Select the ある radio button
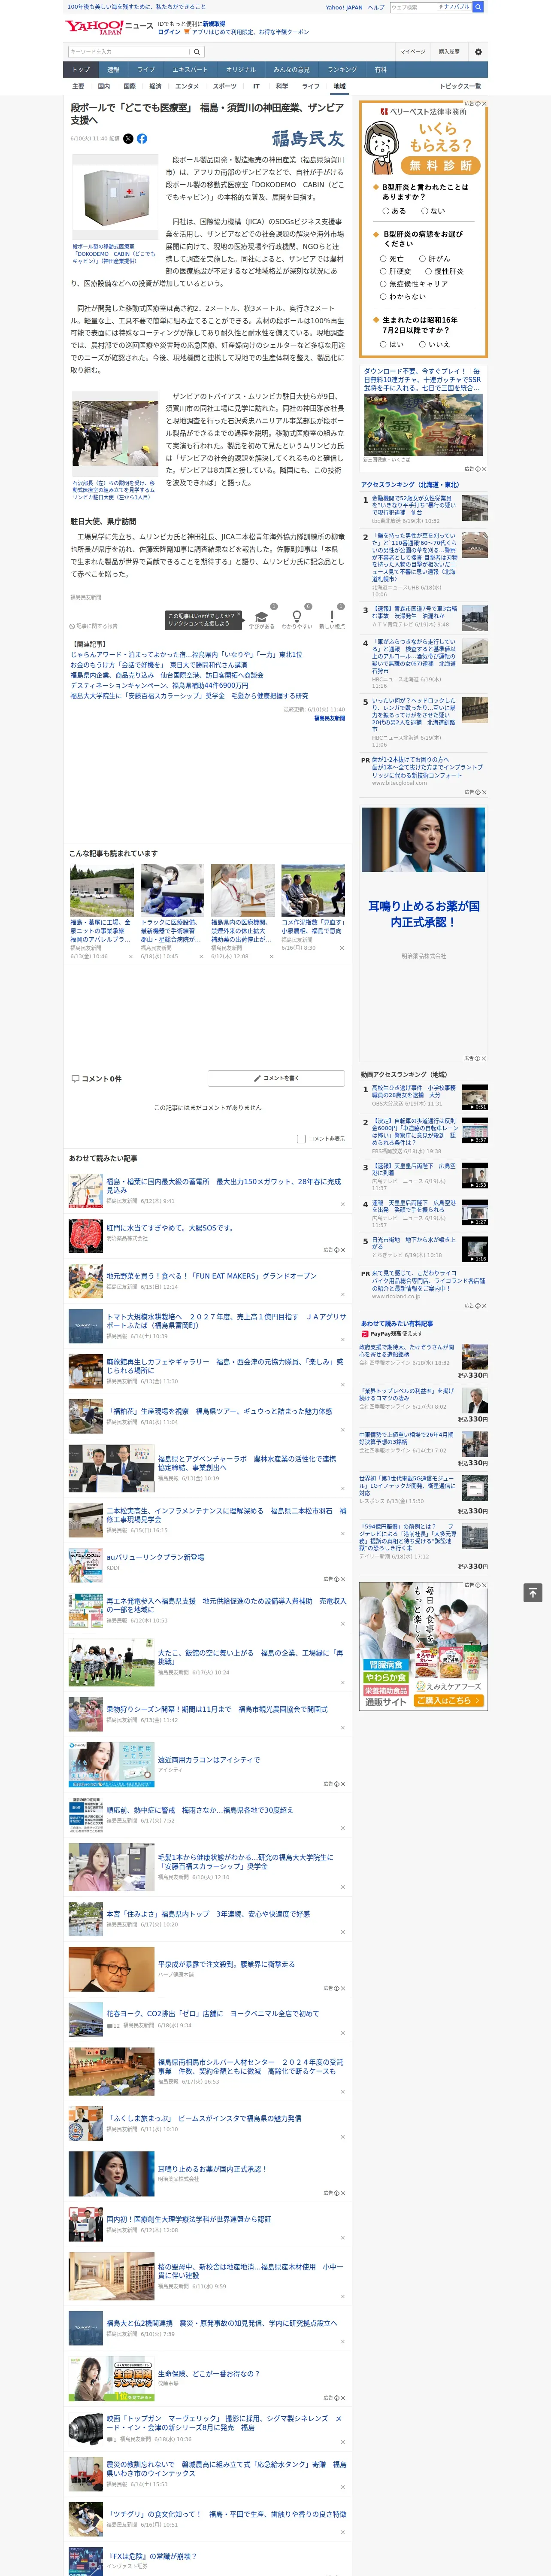 point(386,211)
